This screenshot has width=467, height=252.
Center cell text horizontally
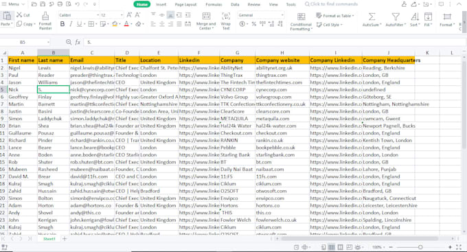pos(161,24)
